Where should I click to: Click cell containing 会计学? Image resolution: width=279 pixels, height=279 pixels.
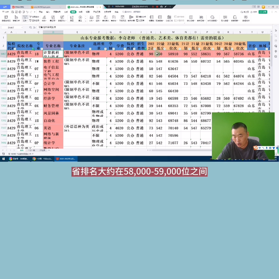point(53,84)
